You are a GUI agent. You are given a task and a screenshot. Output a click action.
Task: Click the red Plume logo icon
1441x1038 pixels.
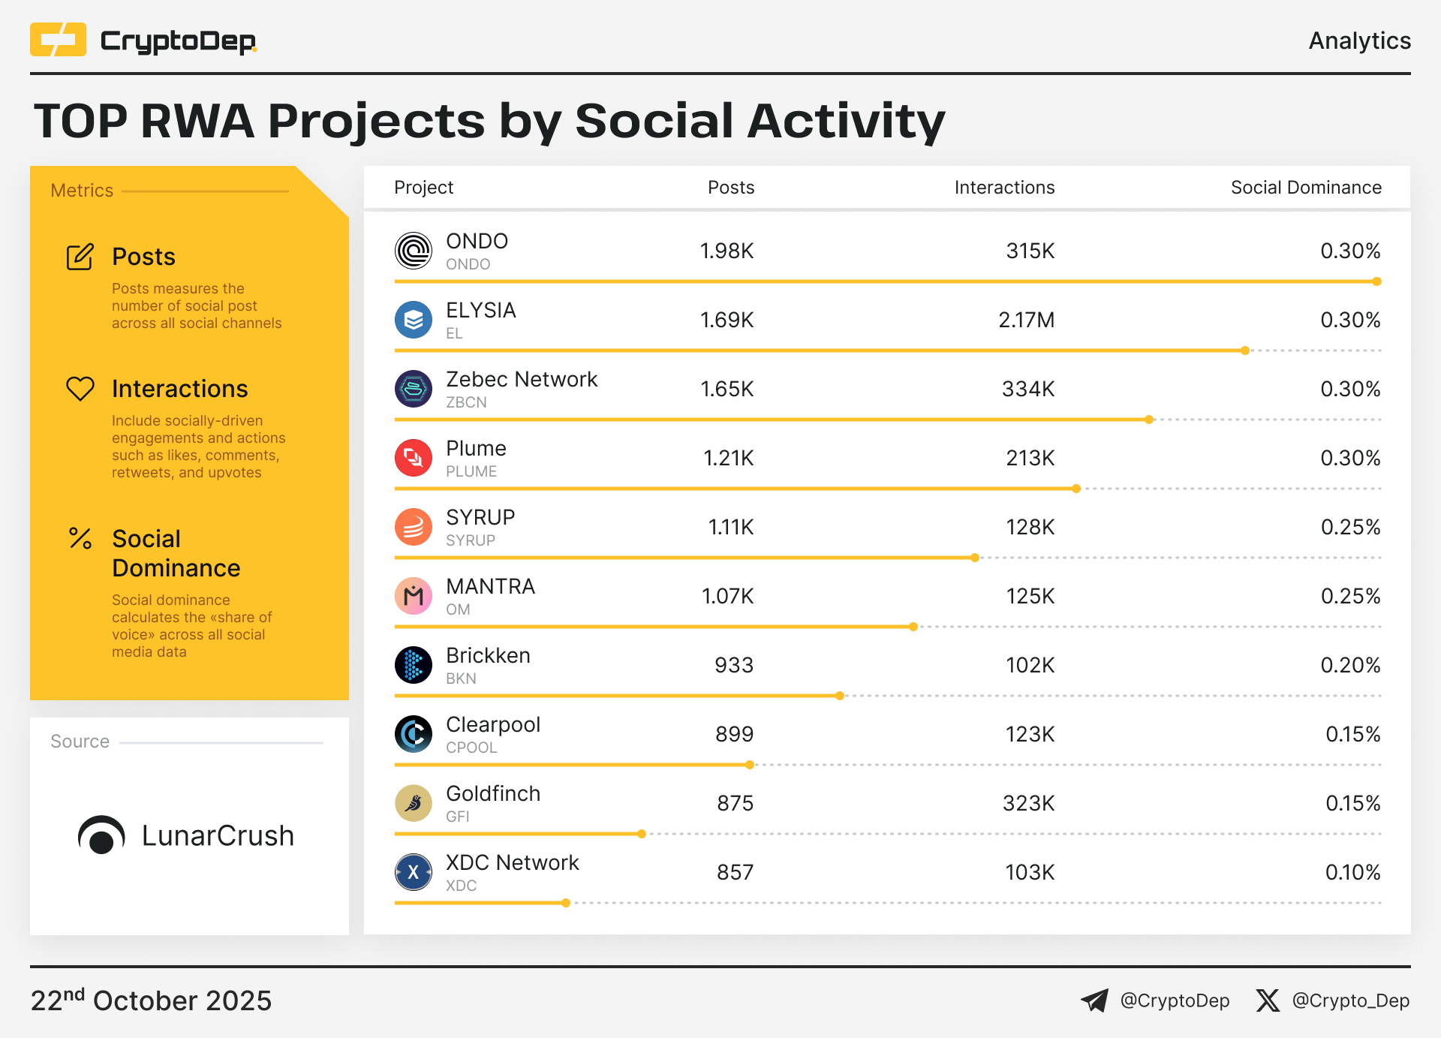(x=414, y=458)
